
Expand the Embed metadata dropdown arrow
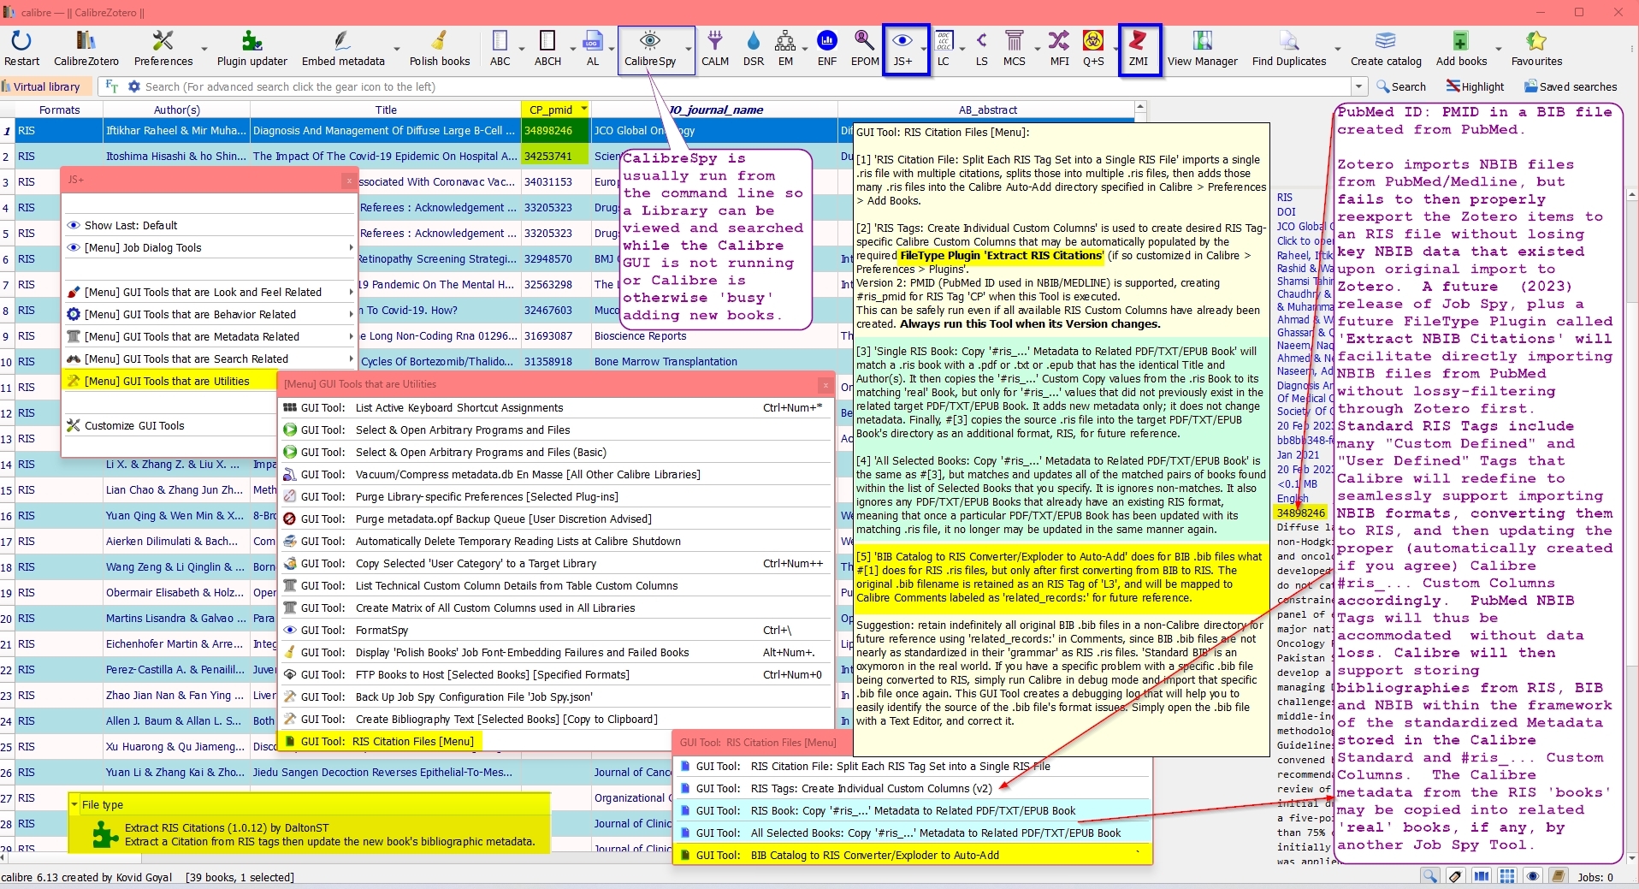(x=396, y=49)
